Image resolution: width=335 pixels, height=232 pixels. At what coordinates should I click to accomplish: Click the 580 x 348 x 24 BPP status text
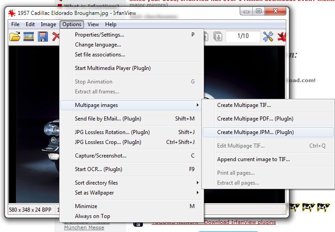pos(30,210)
